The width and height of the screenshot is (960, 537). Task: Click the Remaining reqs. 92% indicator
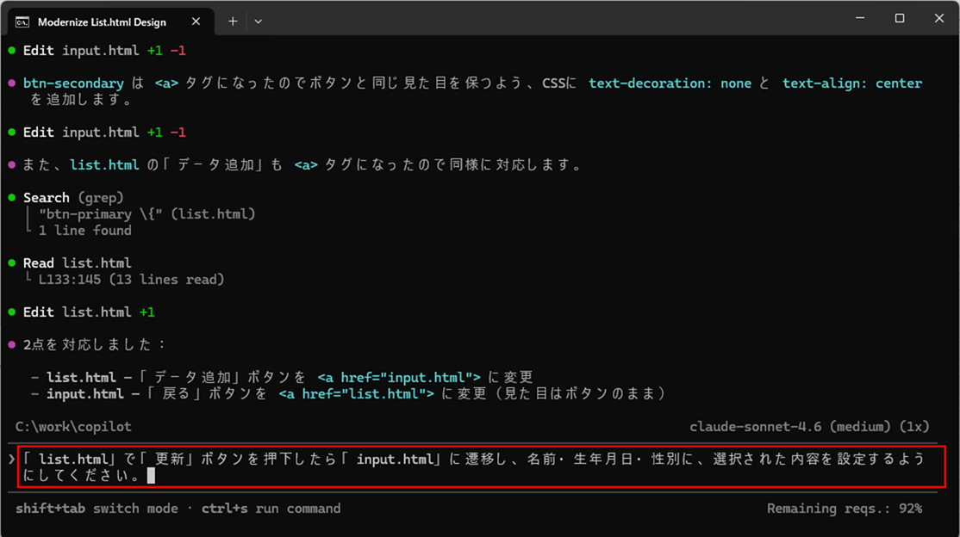(844, 509)
